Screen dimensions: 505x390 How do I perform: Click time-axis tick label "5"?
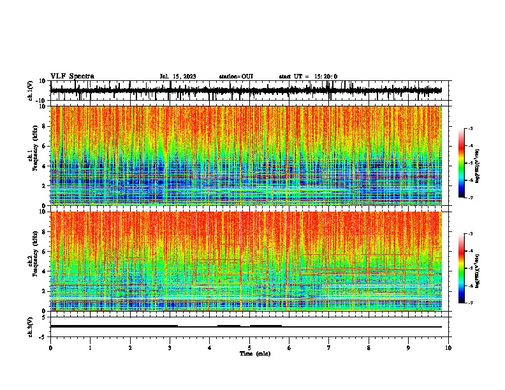249,348
